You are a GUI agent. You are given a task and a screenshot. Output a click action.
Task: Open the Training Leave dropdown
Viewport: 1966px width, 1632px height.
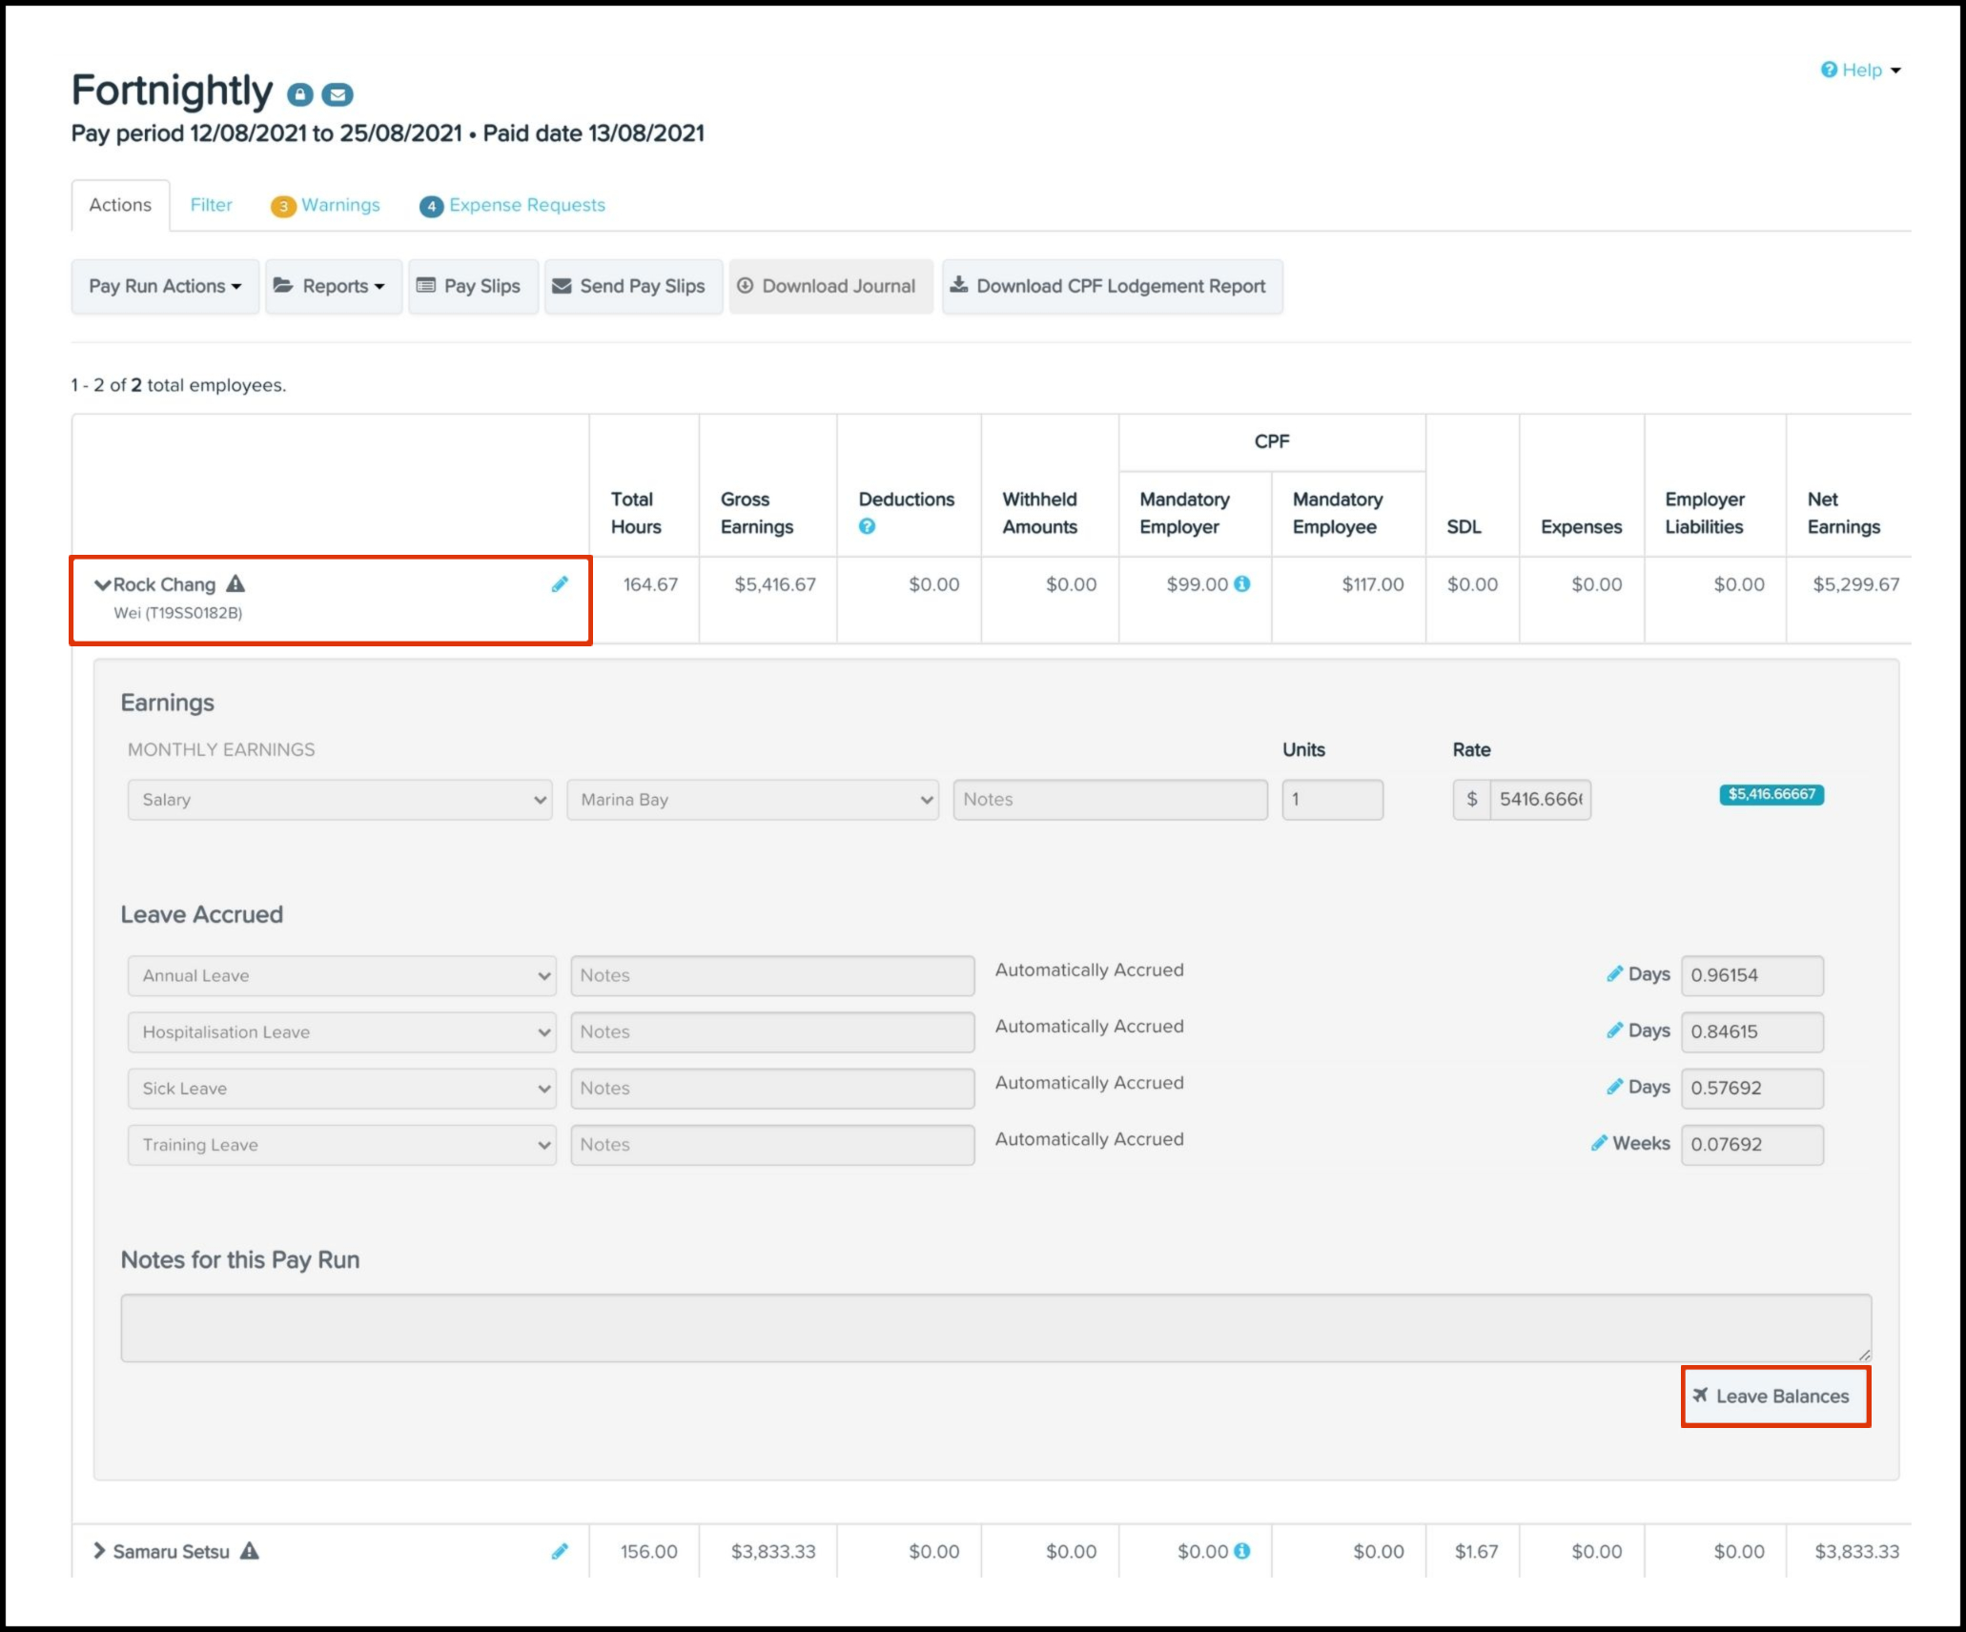[342, 1145]
